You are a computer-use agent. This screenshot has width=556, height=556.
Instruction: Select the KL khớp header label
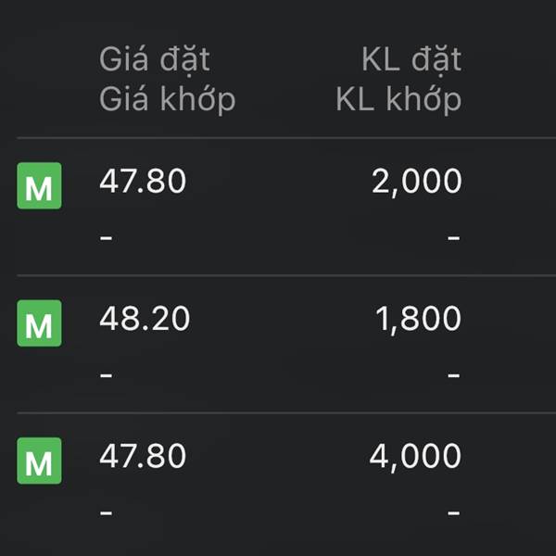click(398, 98)
